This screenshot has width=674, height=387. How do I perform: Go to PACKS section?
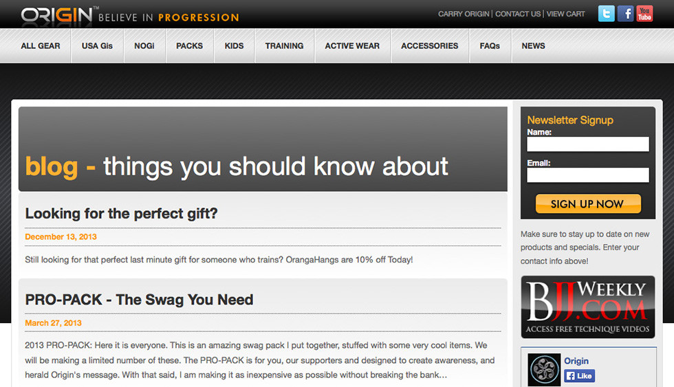pos(190,46)
